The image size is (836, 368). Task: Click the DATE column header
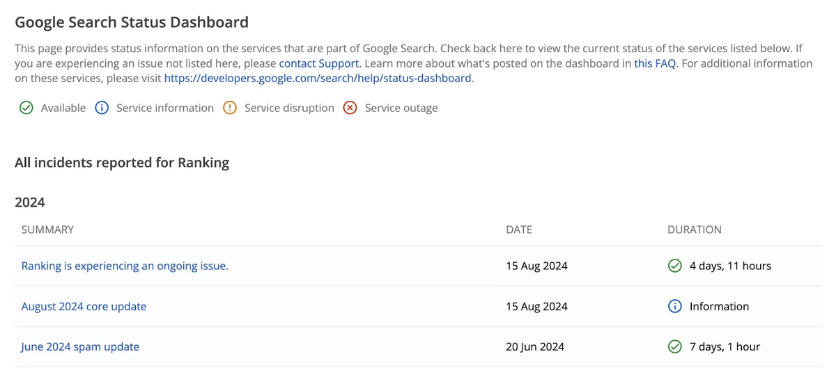519,230
